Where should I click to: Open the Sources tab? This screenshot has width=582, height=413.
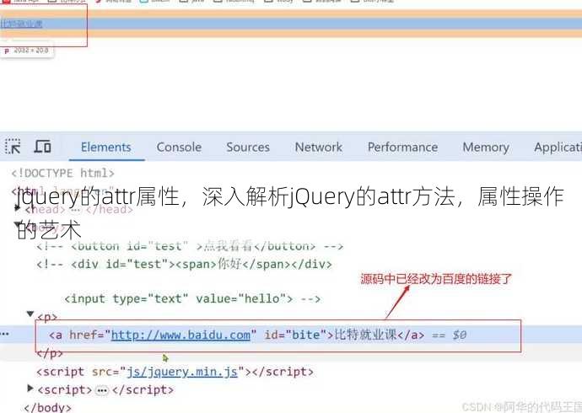coord(248,147)
